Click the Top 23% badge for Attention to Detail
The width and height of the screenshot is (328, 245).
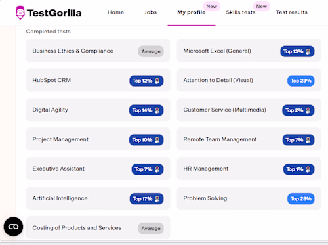point(301,81)
